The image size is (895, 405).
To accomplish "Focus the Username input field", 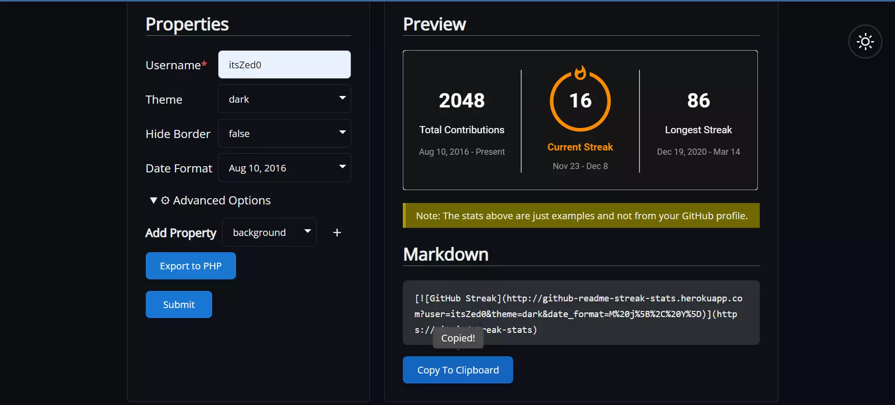I will point(284,64).
